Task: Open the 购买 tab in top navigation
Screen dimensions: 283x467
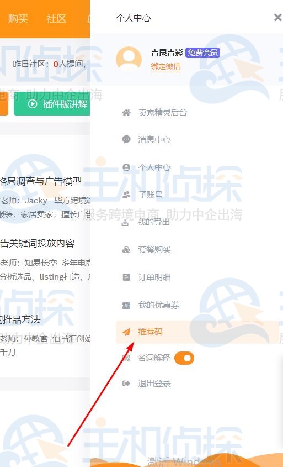Action: tap(18, 18)
